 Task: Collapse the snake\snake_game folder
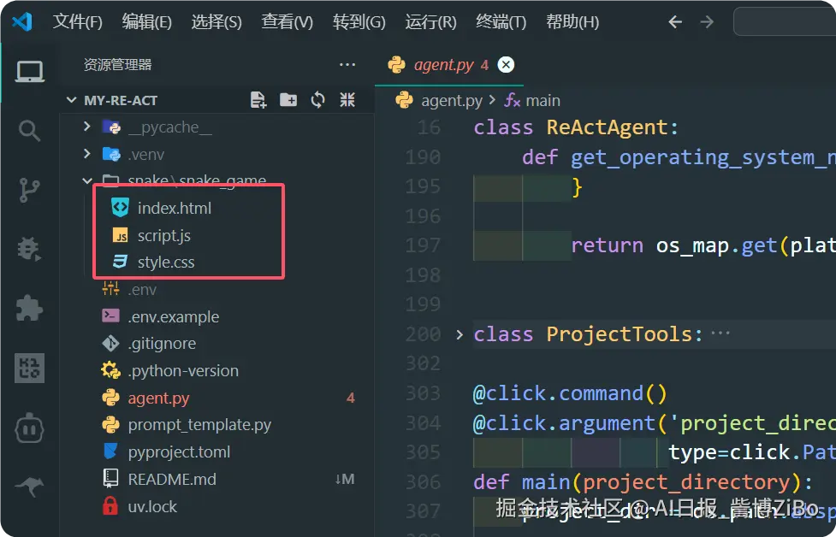(87, 180)
